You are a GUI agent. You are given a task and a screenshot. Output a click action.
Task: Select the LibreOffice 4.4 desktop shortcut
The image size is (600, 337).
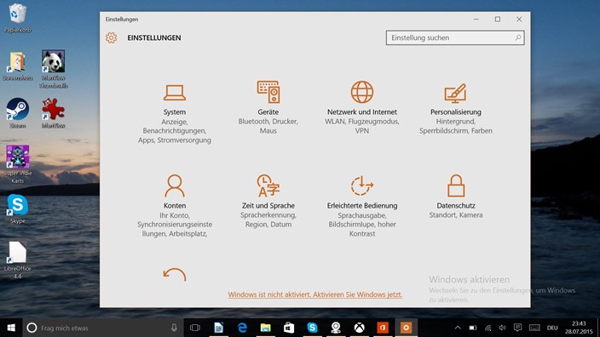pos(18,260)
